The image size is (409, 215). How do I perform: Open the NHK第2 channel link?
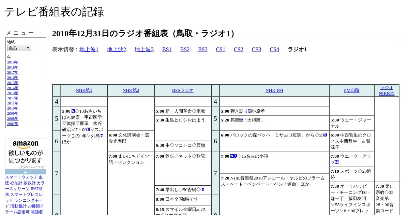click(131, 90)
